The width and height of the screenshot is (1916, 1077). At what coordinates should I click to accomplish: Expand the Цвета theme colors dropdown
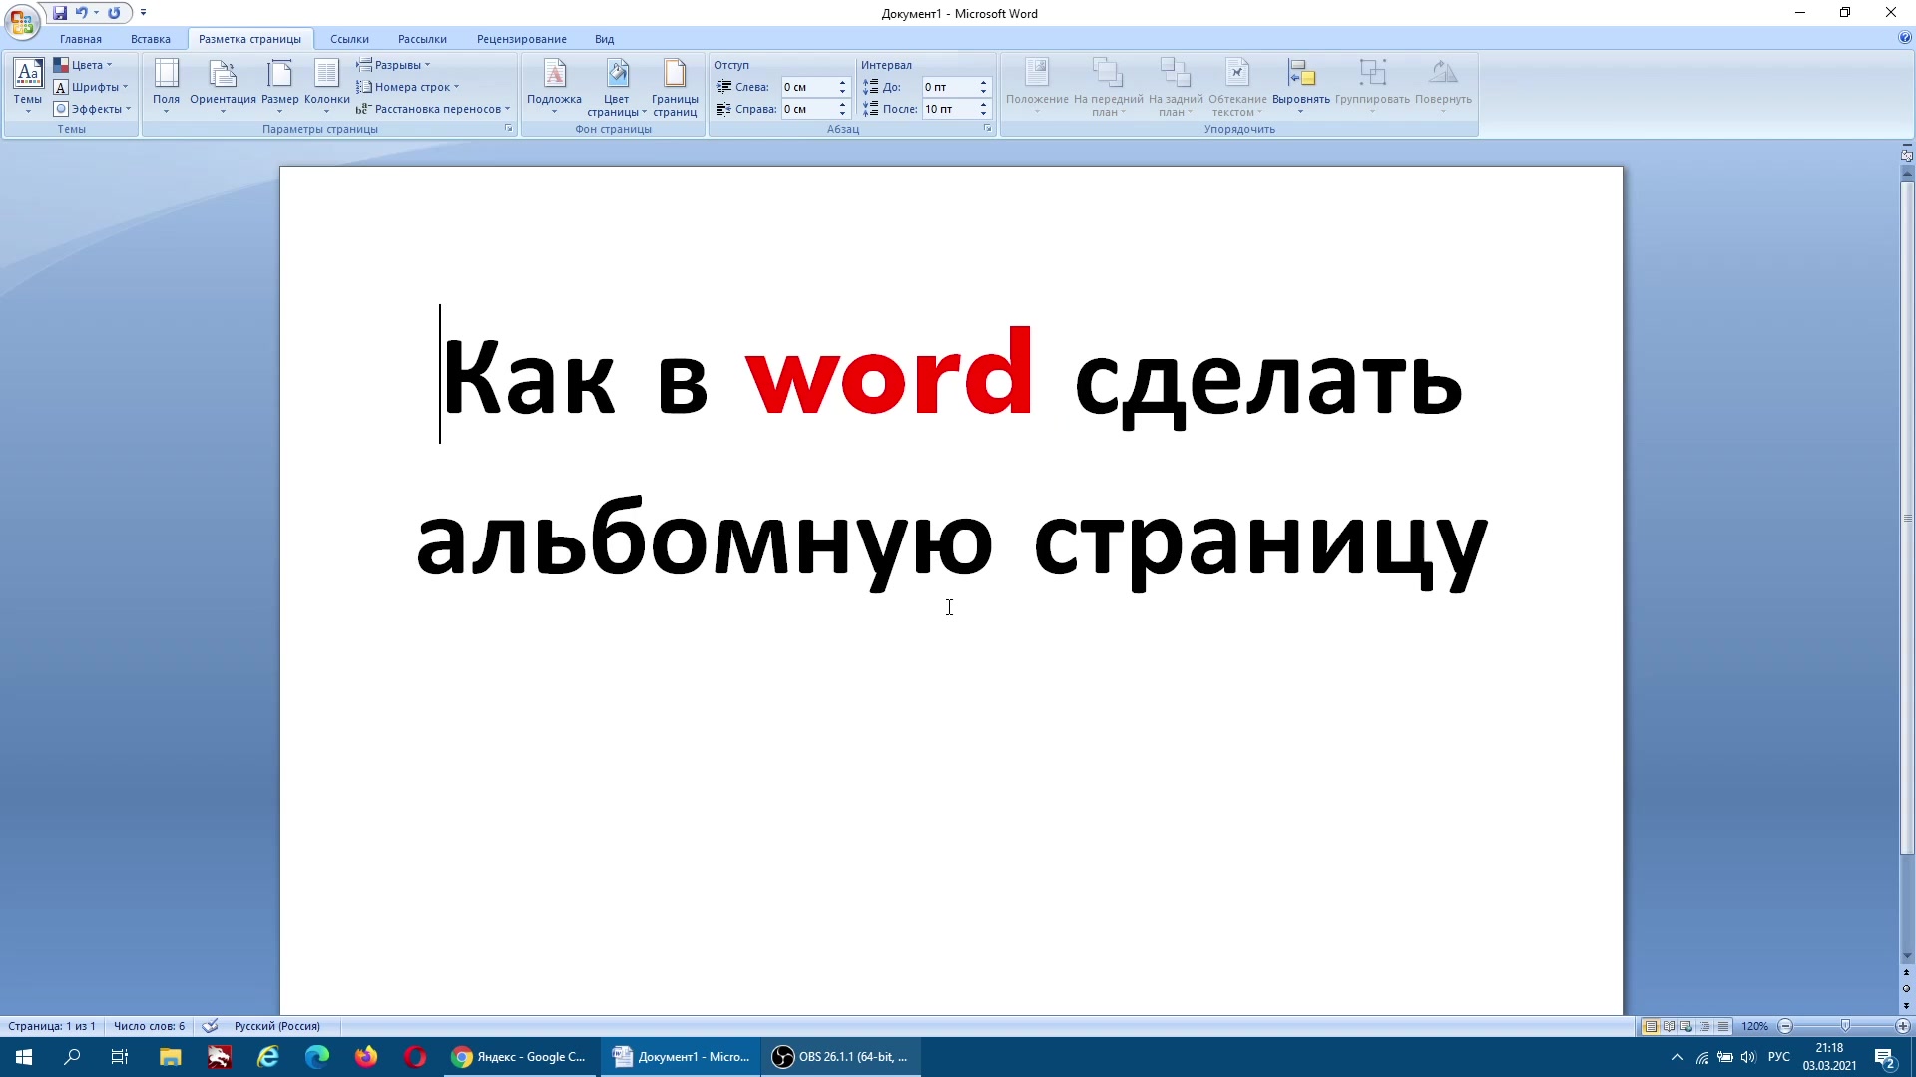83,65
